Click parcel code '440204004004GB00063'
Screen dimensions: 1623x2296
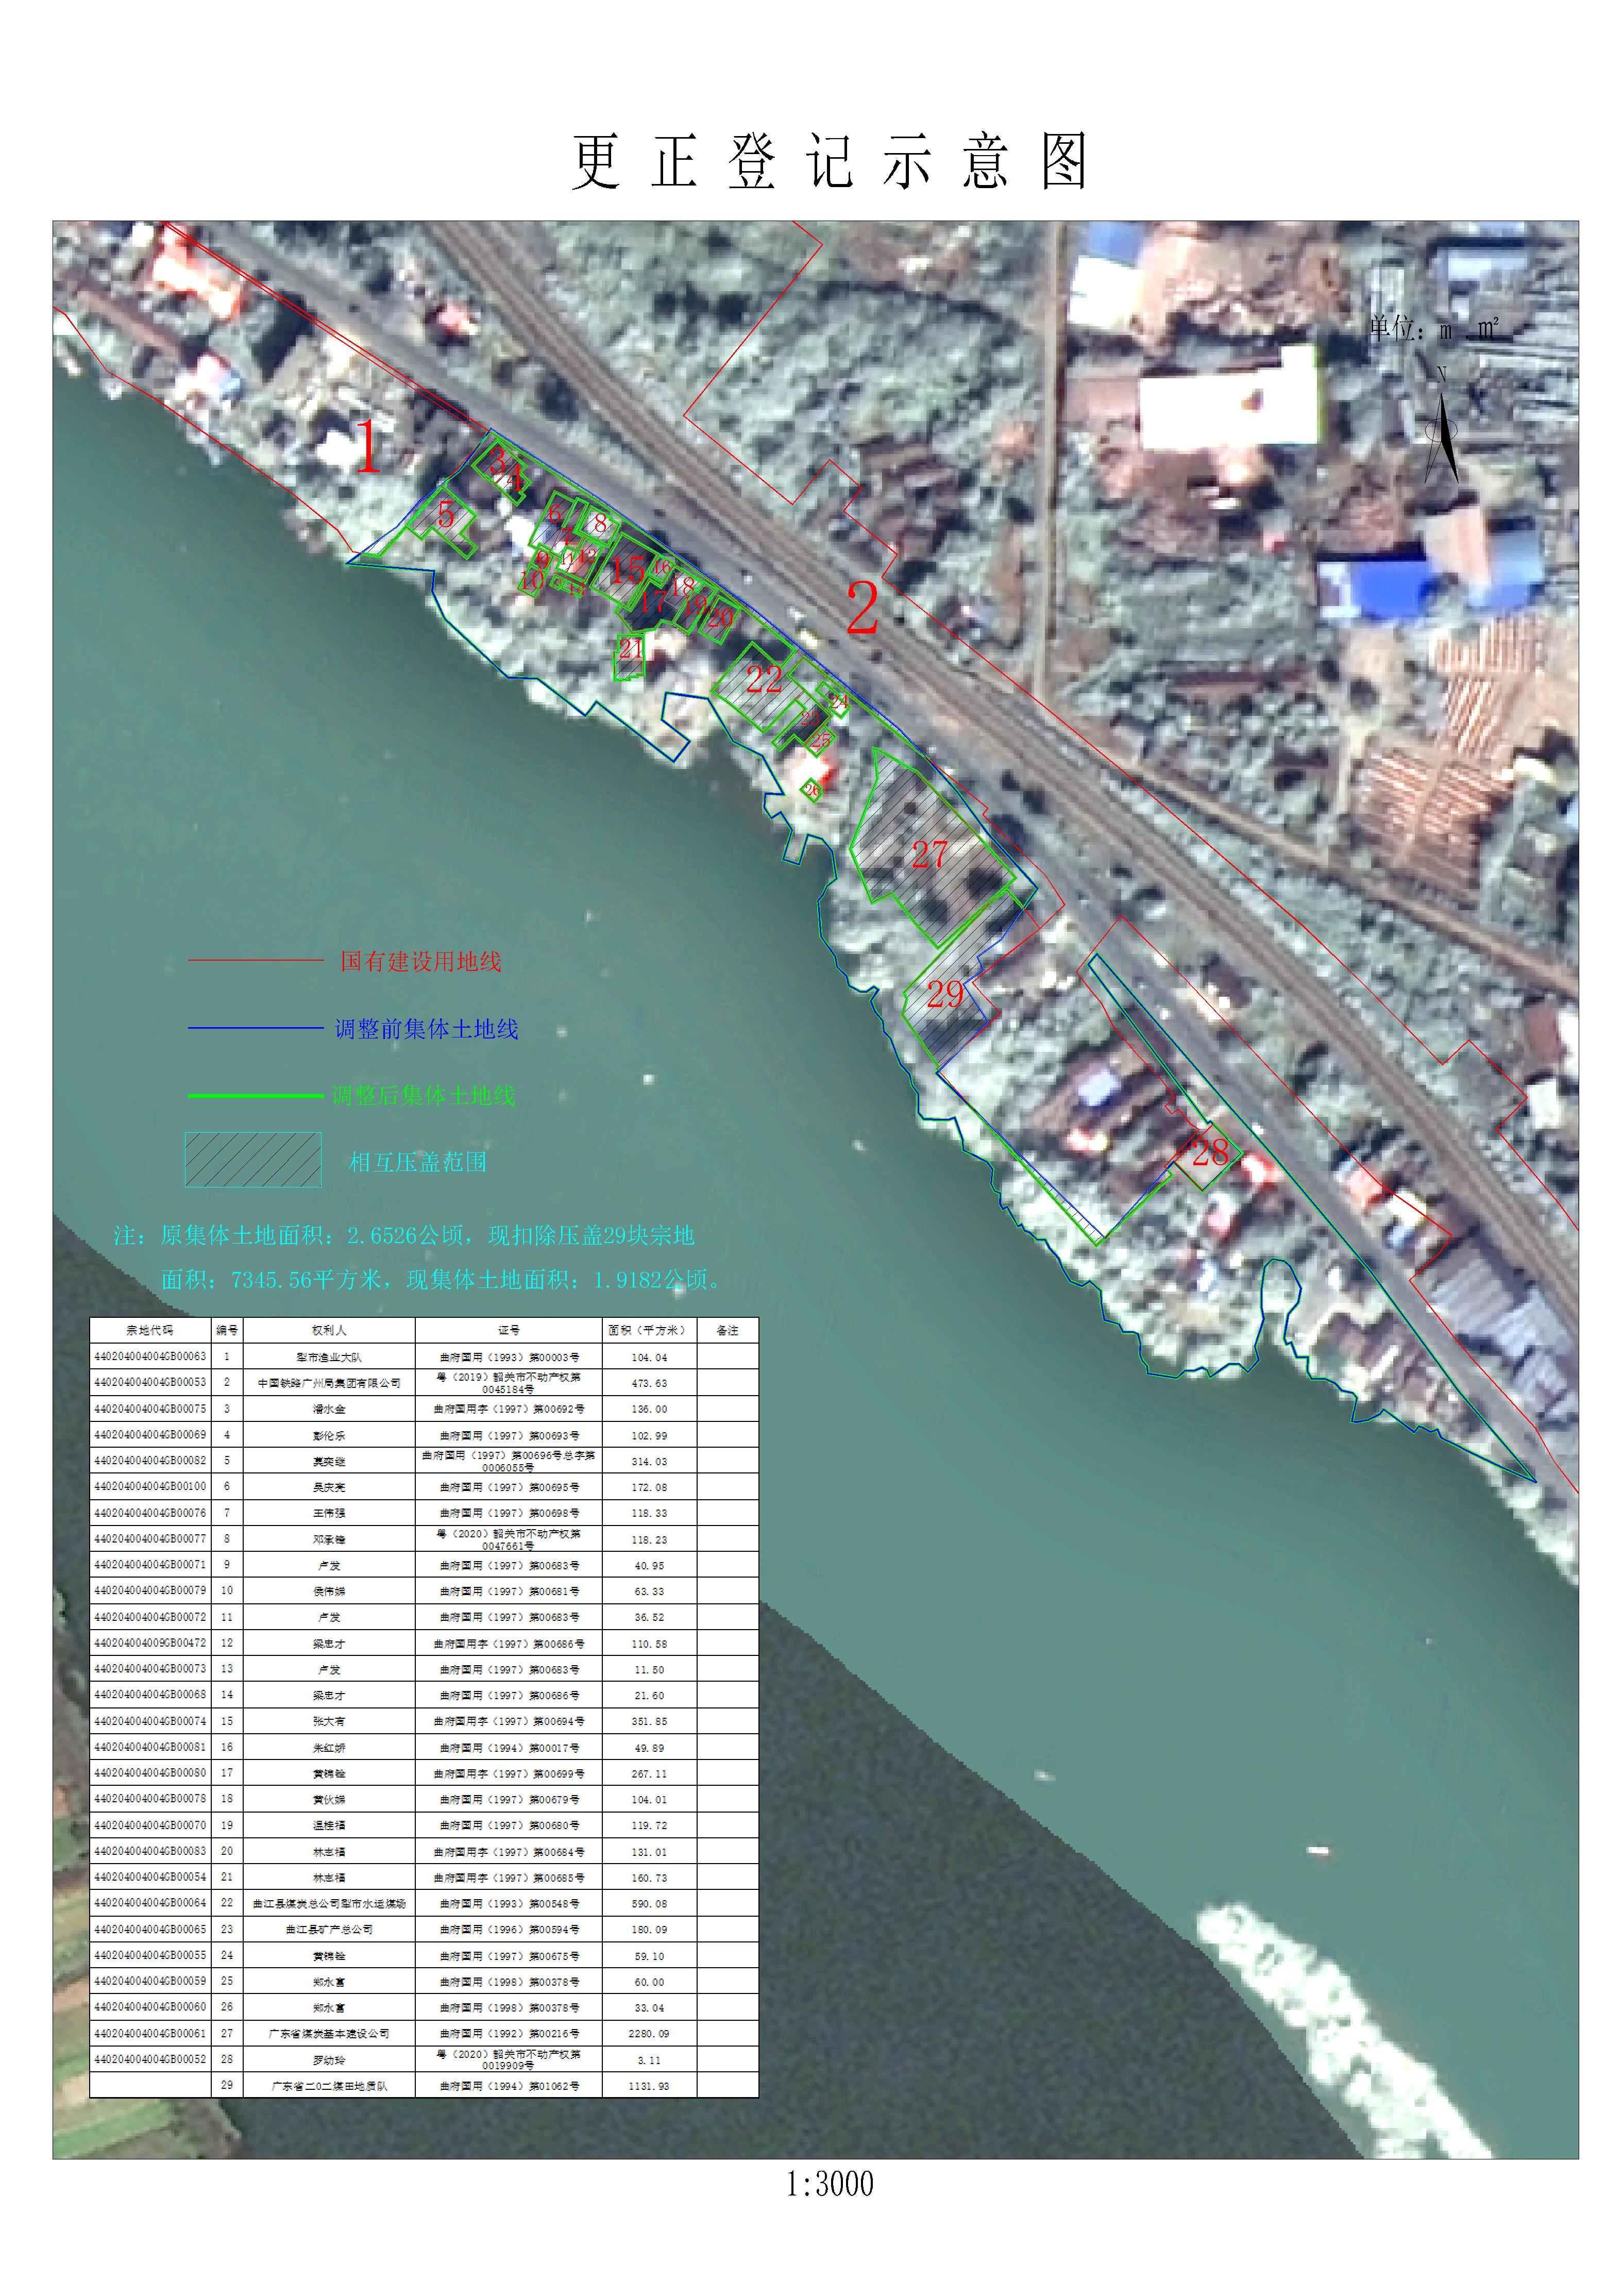150,1357
